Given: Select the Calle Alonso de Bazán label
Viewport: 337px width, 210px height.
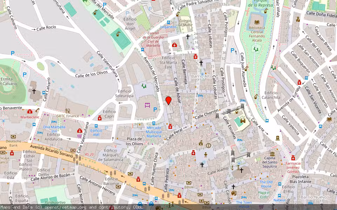Looking at the screenshot, I should [50, 177].
